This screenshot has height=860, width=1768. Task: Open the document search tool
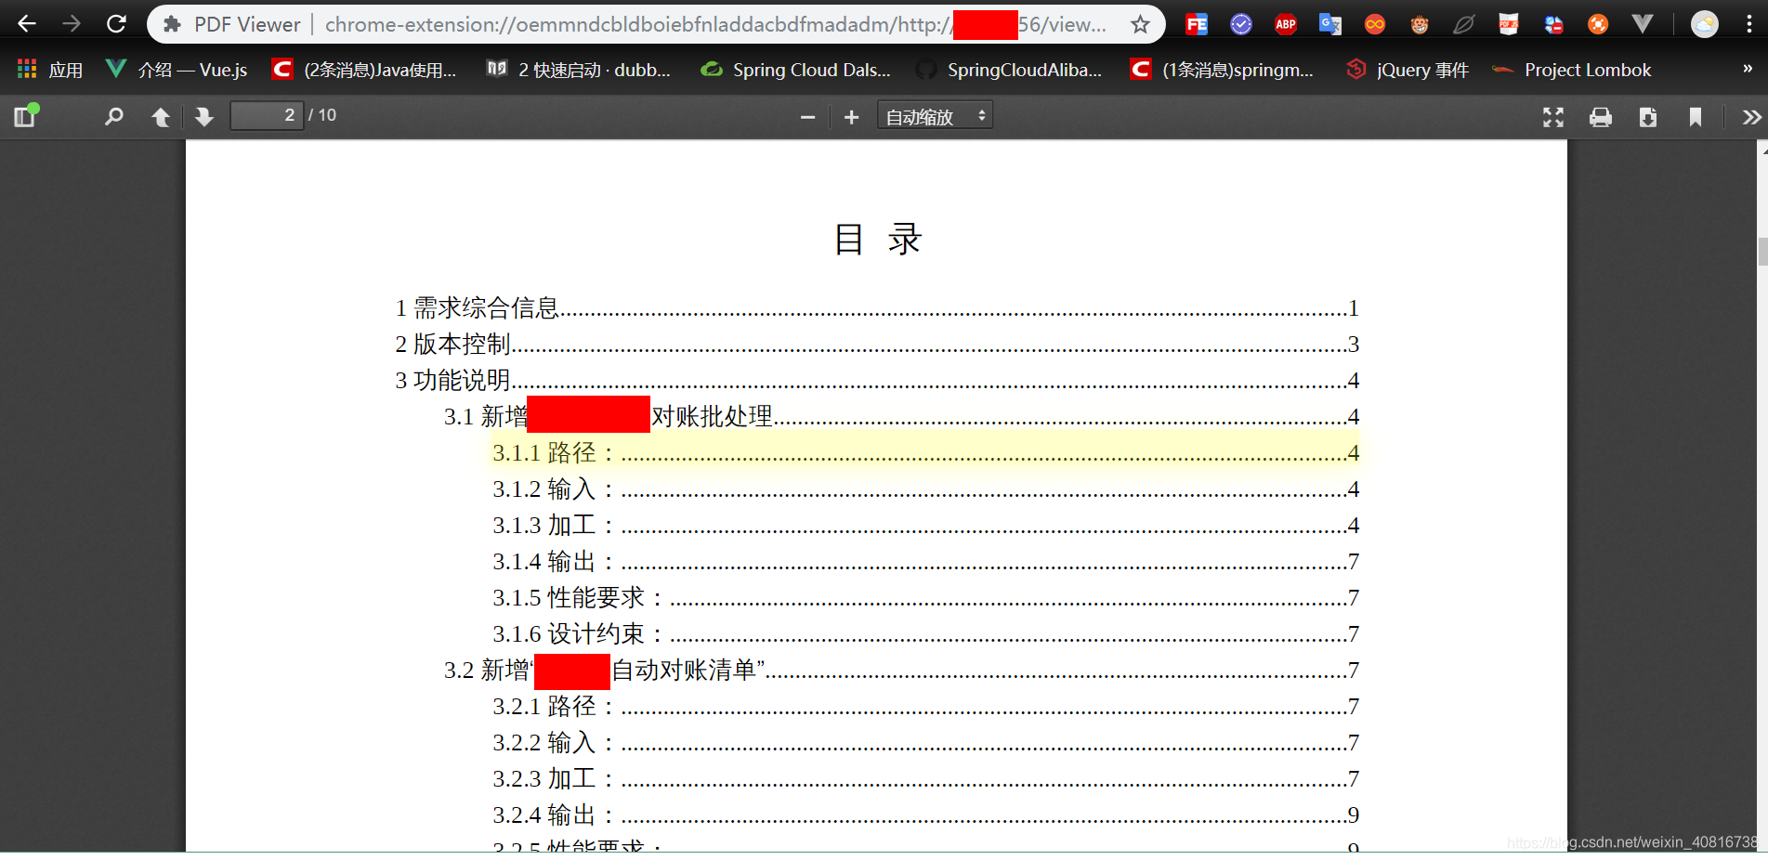tap(113, 116)
